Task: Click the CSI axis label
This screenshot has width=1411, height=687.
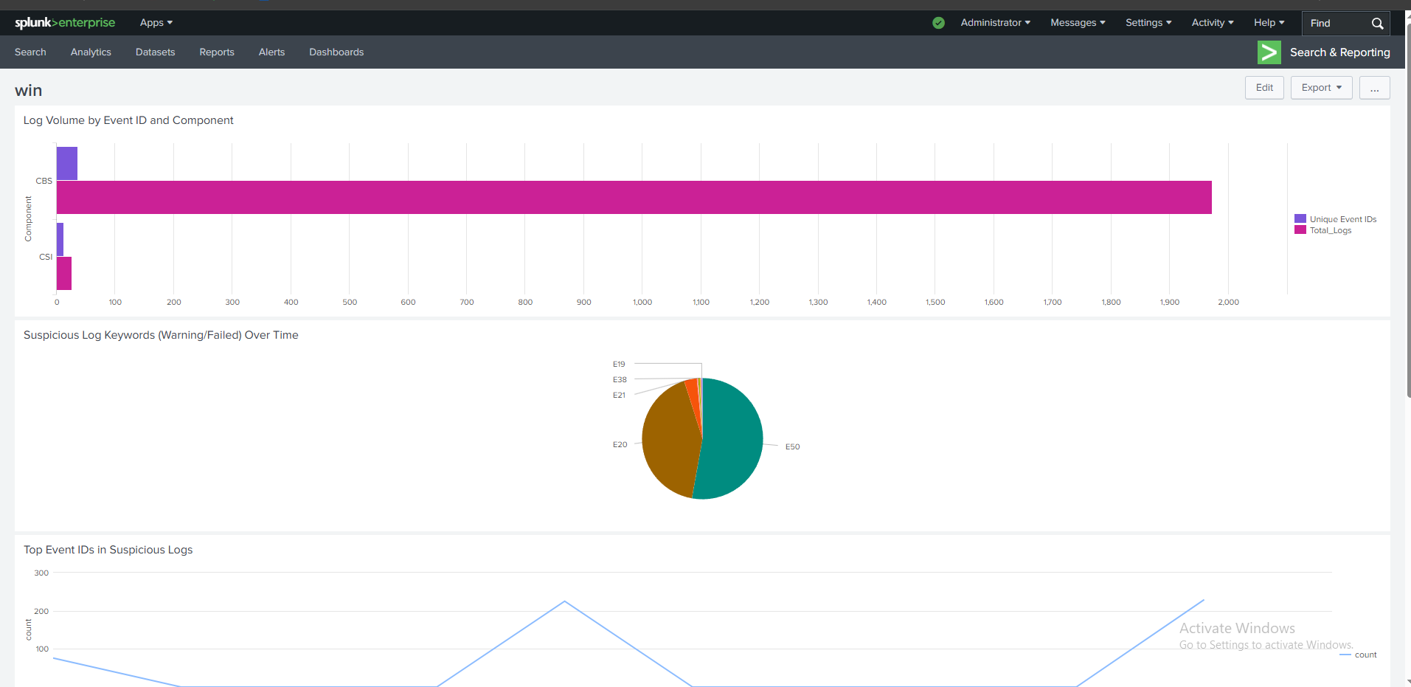Action: tap(46, 257)
